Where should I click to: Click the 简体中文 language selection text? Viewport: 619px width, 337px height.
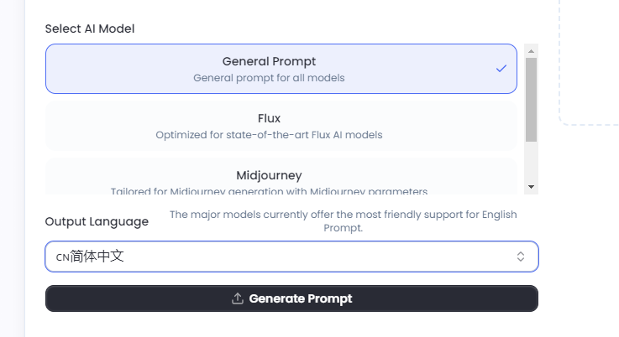(97, 257)
